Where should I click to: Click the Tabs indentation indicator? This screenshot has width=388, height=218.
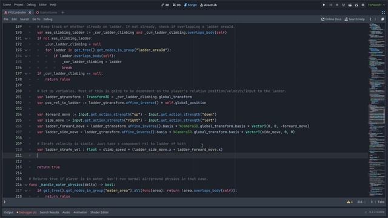pos(381,202)
